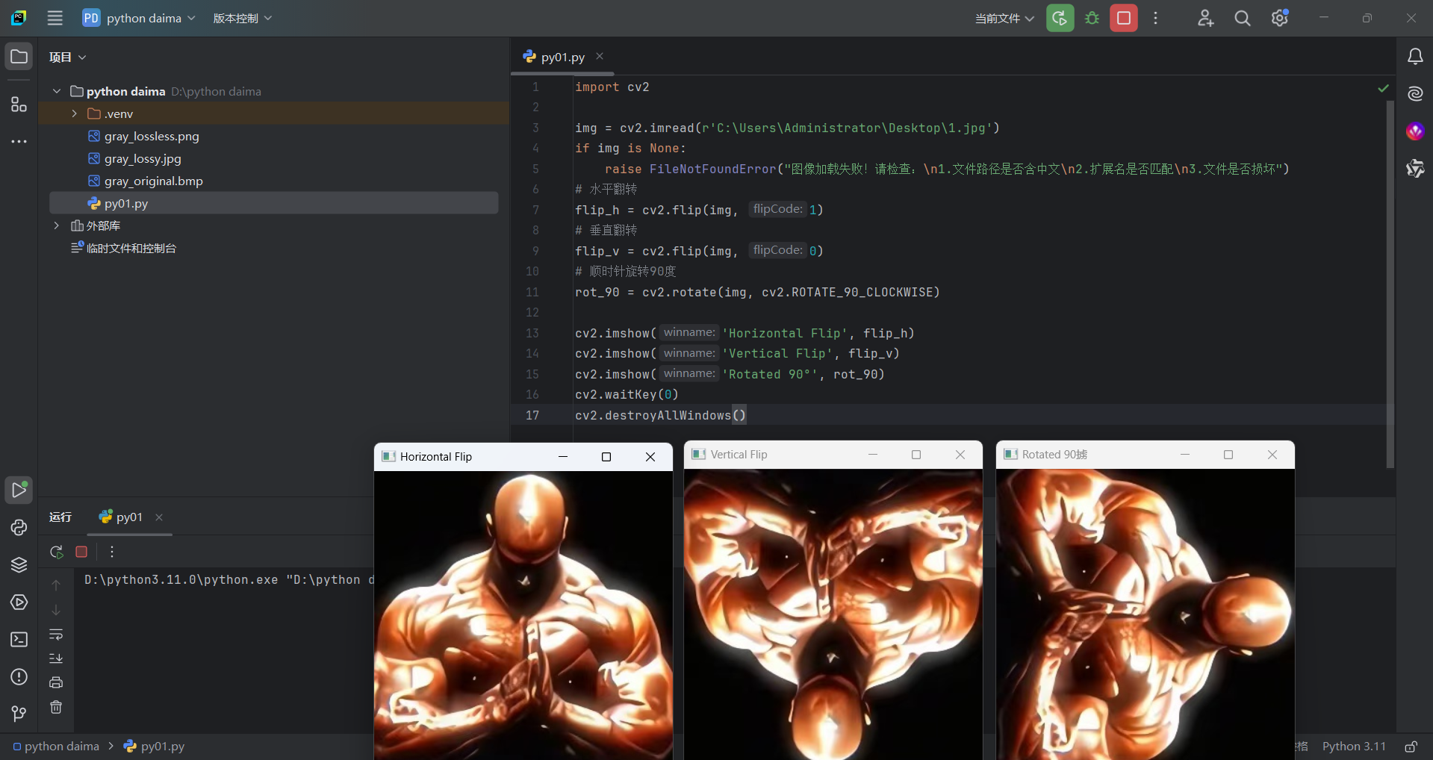The height and width of the screenshot is (760, 1433).
Task: Collapse the python daima root folder
Action: (x=57, y=91)
